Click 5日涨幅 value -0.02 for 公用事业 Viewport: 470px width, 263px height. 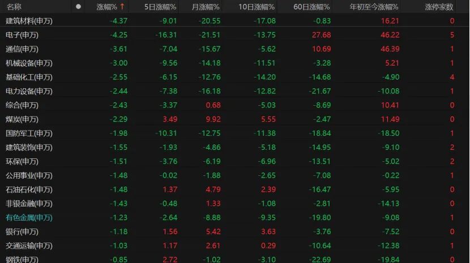[x=168, y=175]
